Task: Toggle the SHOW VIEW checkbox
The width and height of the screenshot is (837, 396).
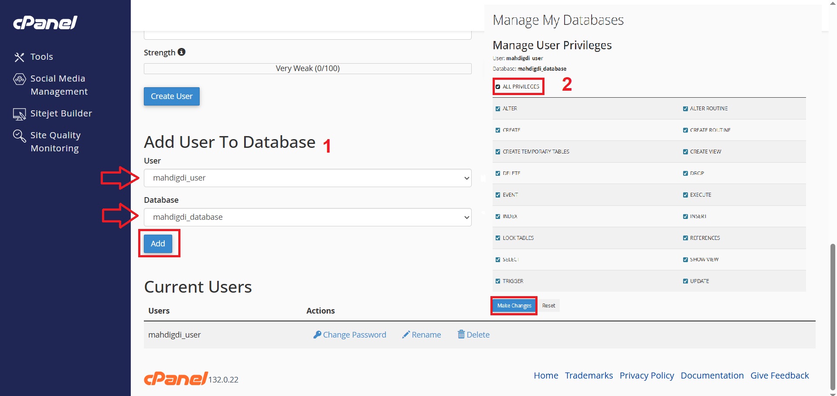Action: pyautogui.click(x=685, y=259)
